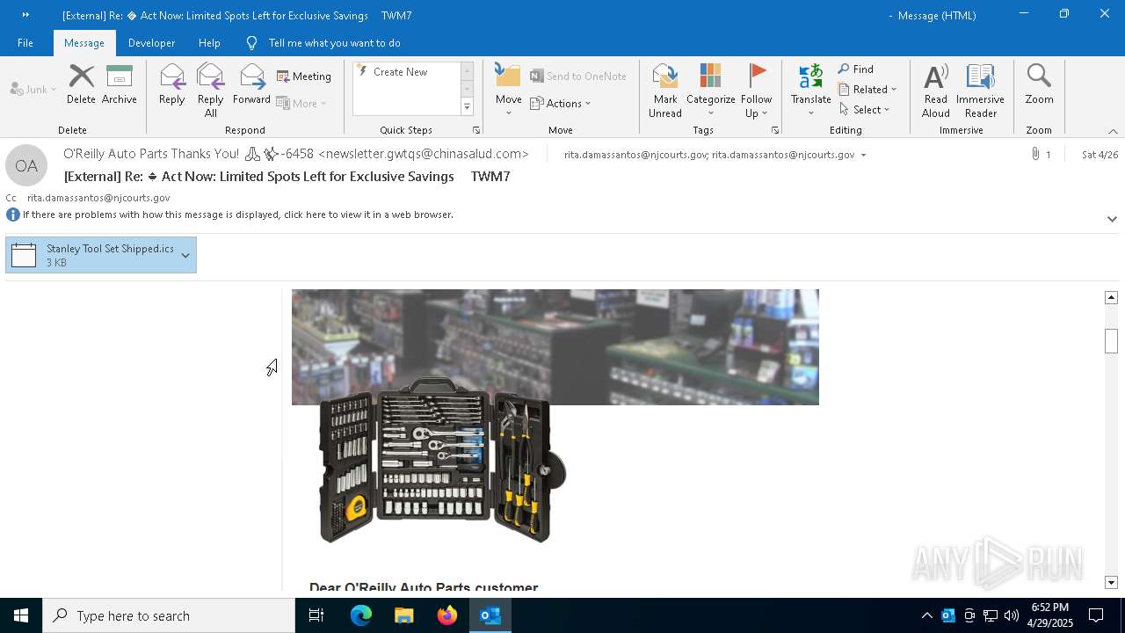Screen dimensions: 1125x633
Task: Open File Explorer from the taskbar
Action: [x=403, y=615]
